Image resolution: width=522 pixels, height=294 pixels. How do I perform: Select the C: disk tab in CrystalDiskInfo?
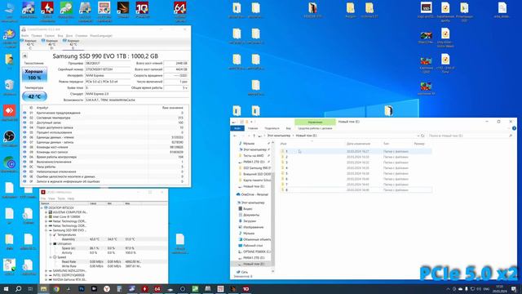point(30,44)
